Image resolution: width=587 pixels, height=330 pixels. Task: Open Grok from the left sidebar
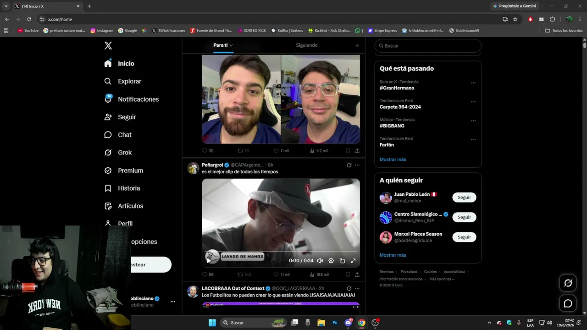pyautogui.click(x=118, y=153)
